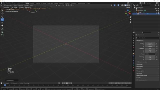Open the Object Data properties tab

tap(133, 65)
